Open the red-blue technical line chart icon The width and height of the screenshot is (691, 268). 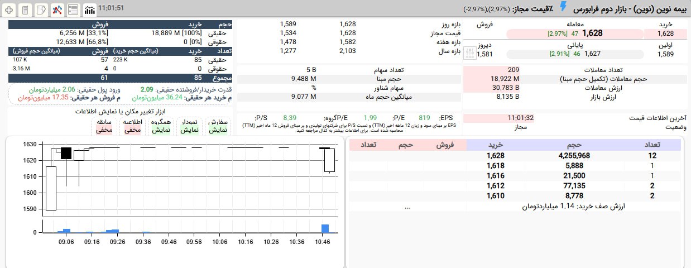click(x=57, y=9)
